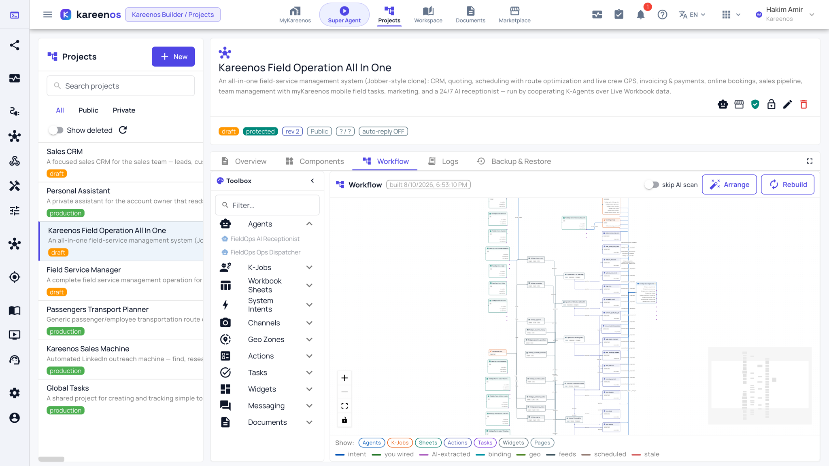The image size is (829, 466).
Task: Open the sliders/tune icon in left sidebar
Action: tap(15, 211)
